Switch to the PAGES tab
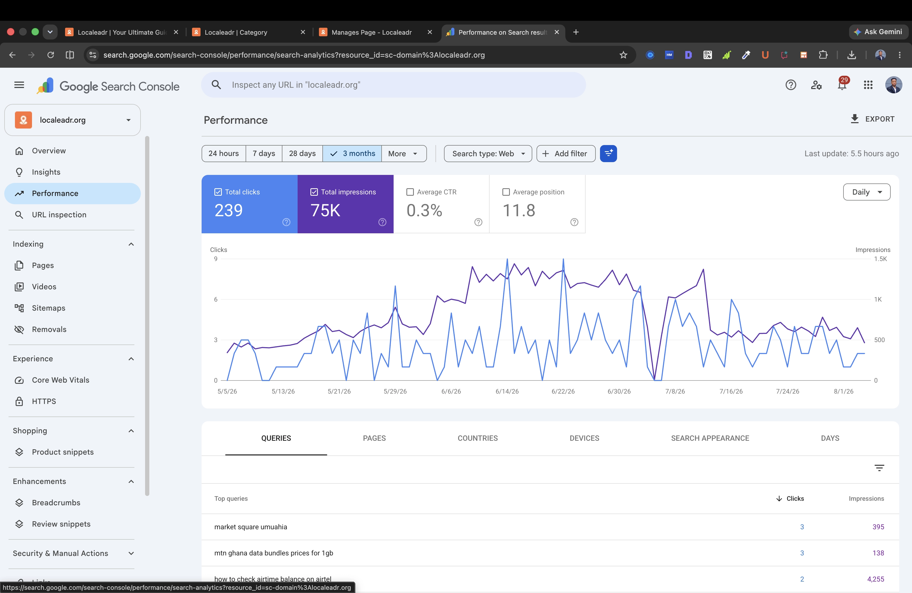 click(x=374, y=438)
